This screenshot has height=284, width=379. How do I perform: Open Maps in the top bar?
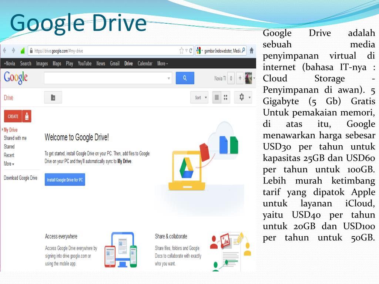coord(57,64)
